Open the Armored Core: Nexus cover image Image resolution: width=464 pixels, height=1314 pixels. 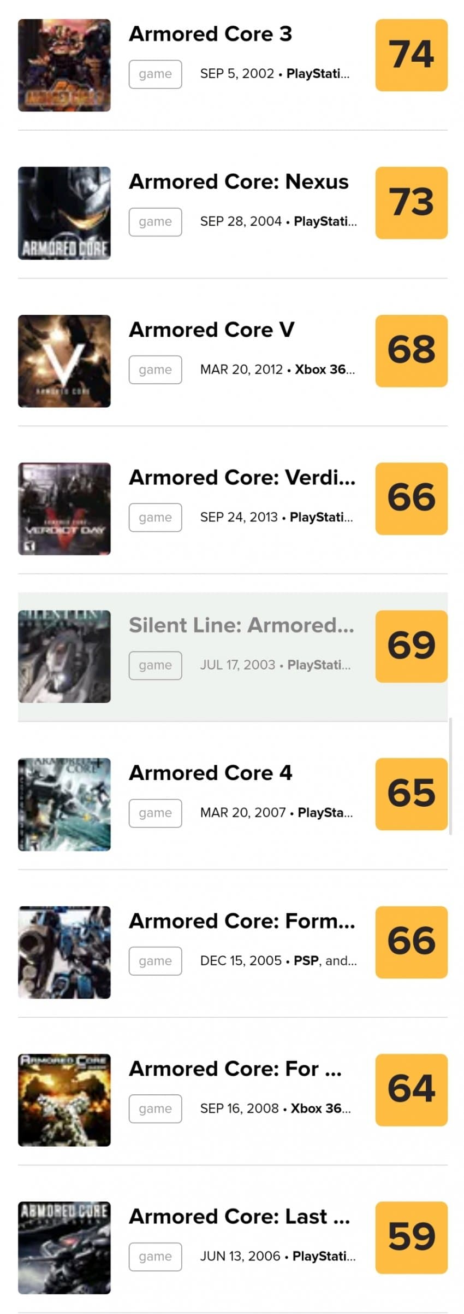pos(64,213)
